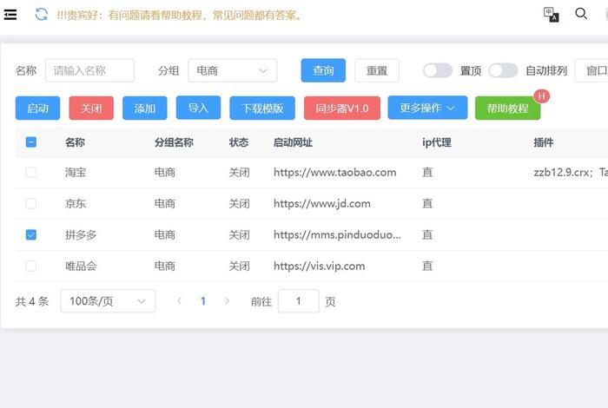Expand the 更多操作 dropdown button
Screen dimensions: 608x408
[427, 108]
